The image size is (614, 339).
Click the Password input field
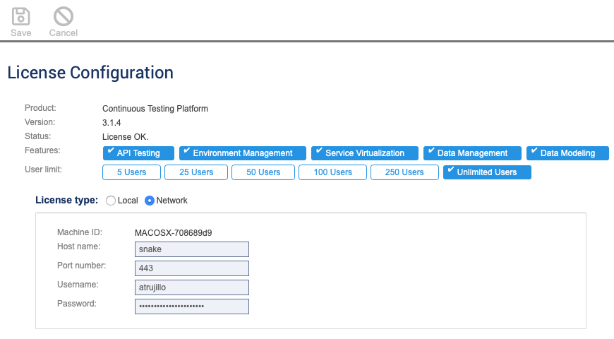coord(192,307)
